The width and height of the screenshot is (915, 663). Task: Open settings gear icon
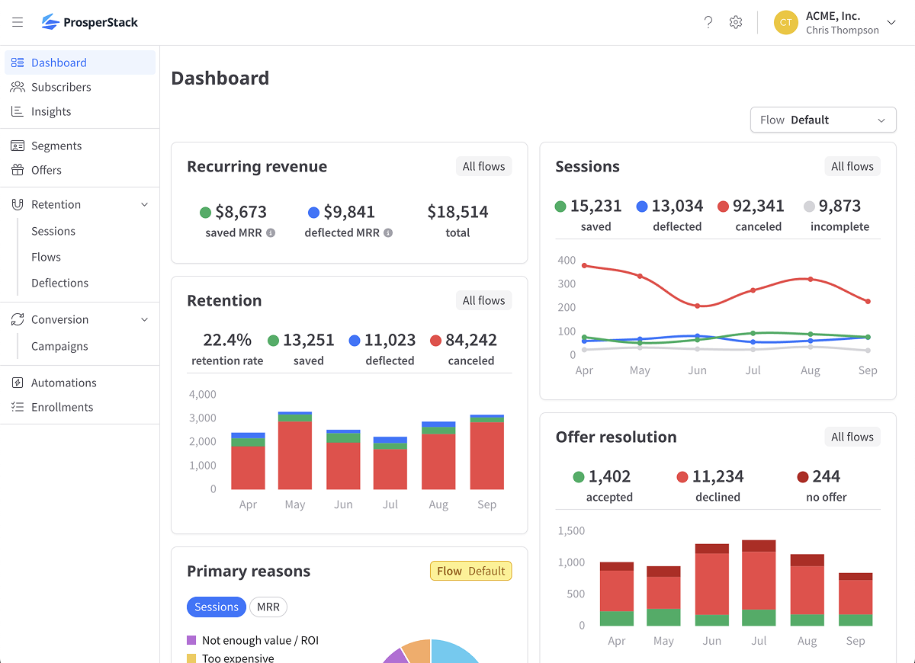pyautogui.click(x=736, y=22)
